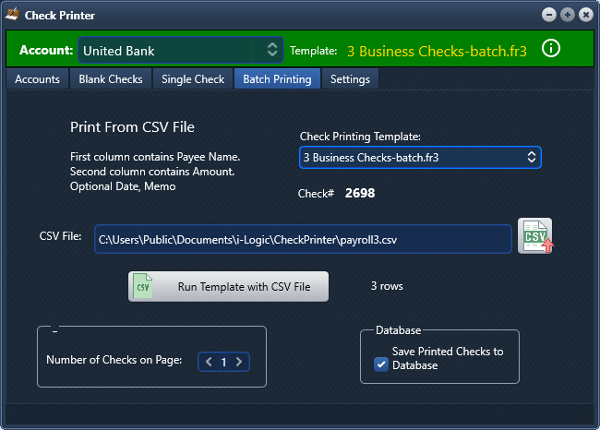Increase the number of checks with the right arrow
This screenshot has width=600, height=430.
click(x=239, y=362)
